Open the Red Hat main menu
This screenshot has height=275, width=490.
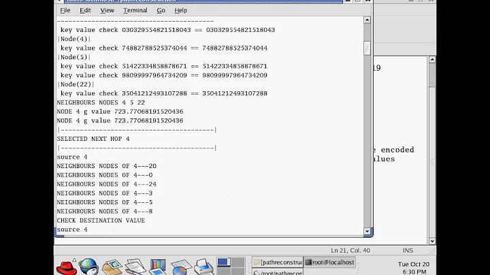(x=66, y=267)
